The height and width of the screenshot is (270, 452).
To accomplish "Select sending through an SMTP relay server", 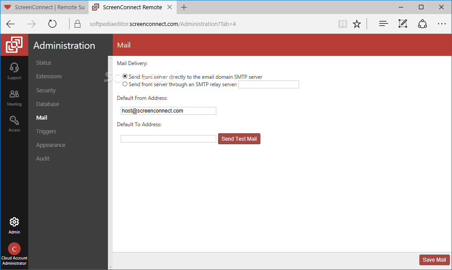I will pyautogui.click(x=125, y=84).
